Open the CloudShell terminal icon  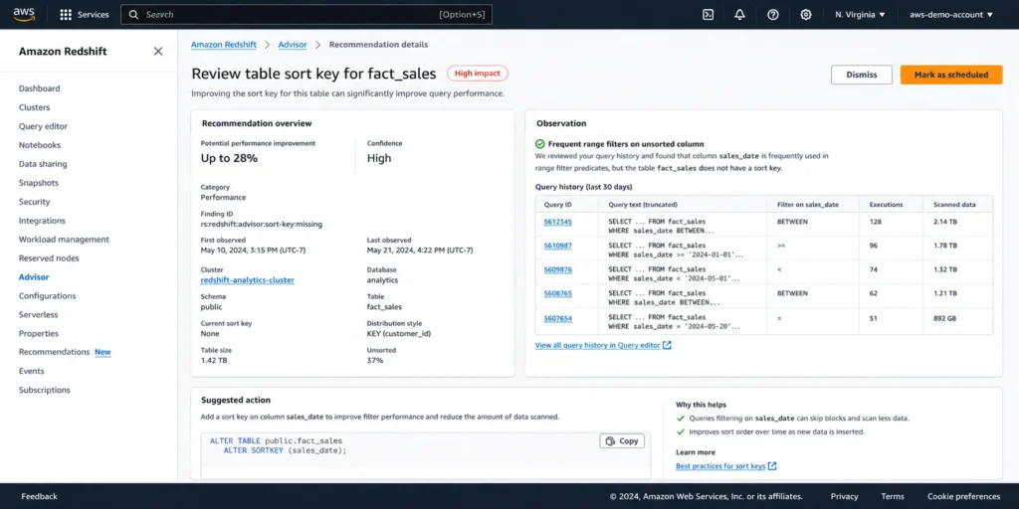[709, 14]
